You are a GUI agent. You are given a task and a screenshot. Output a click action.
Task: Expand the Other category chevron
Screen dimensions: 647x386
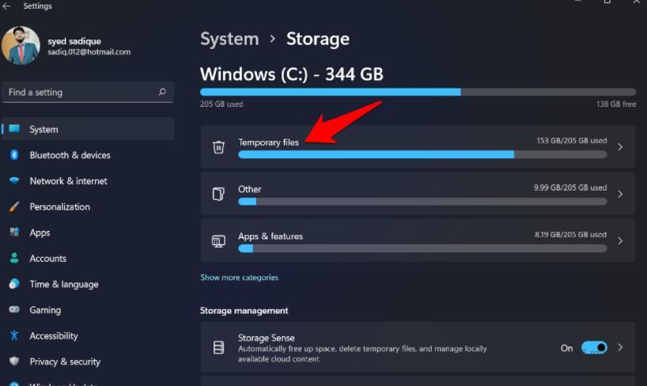coord(620,194)
